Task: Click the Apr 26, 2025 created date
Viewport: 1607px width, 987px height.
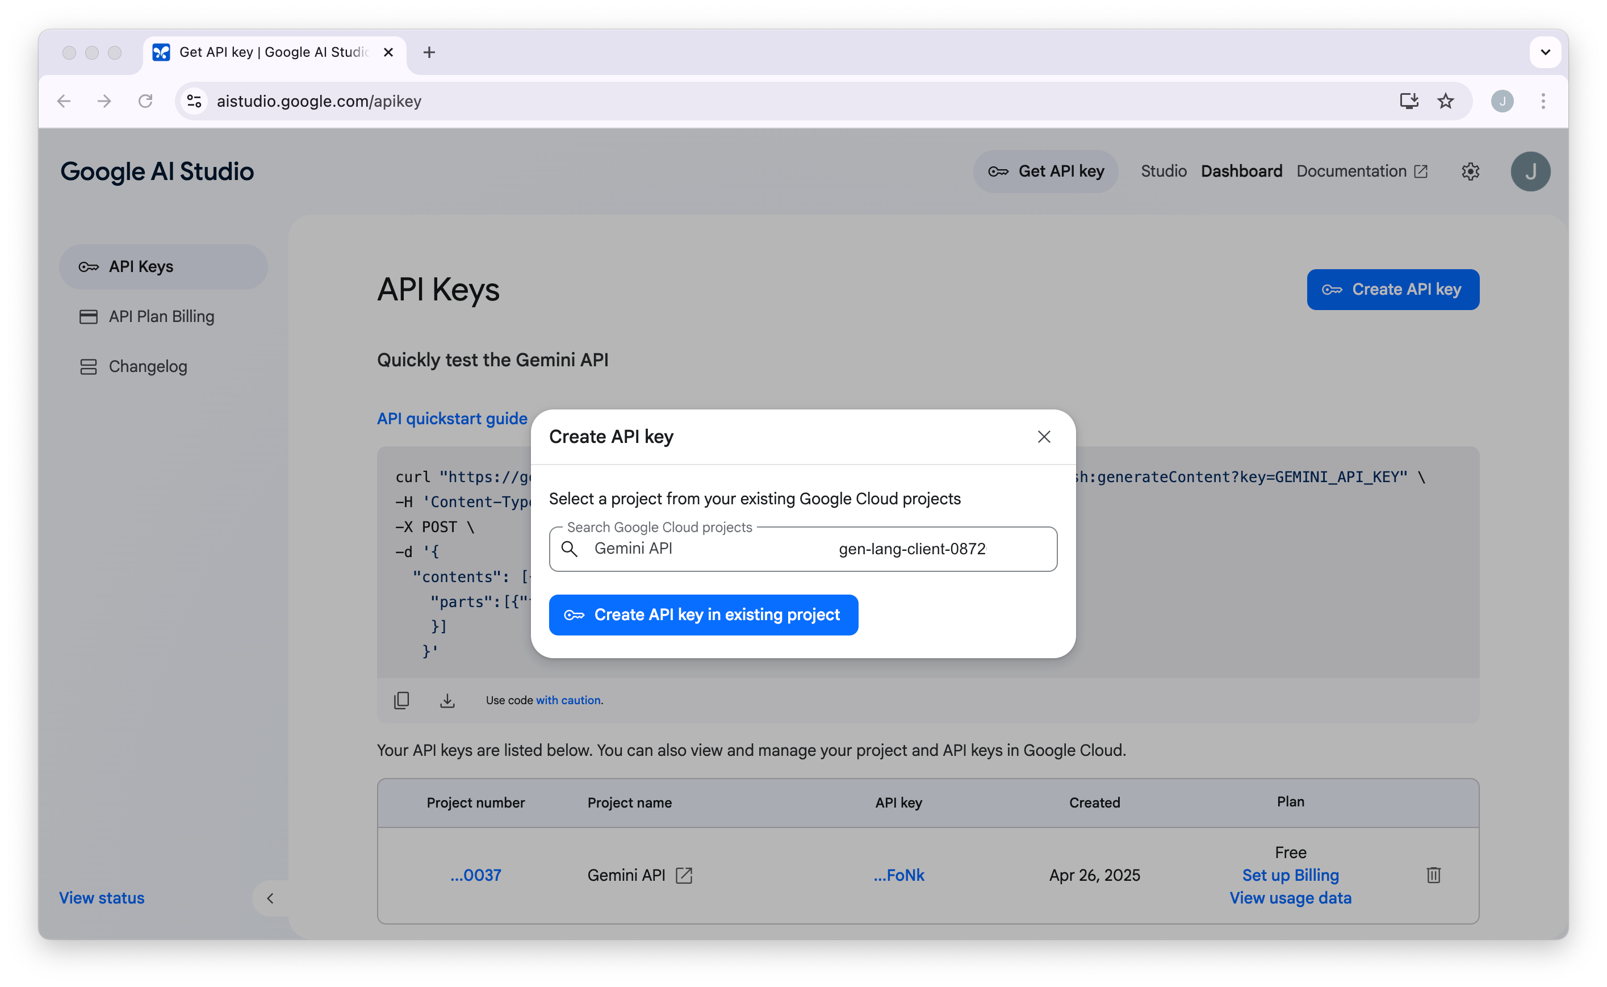Action: pyautogui.click(x=1094, y=875)
